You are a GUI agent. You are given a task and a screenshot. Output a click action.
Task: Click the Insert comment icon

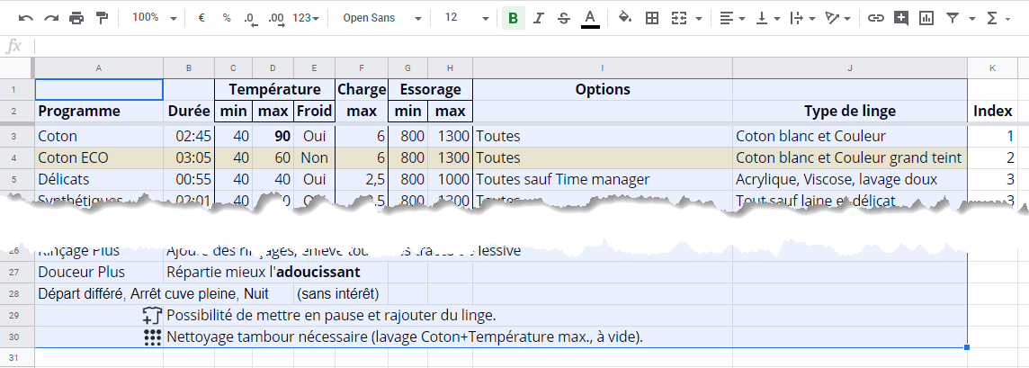(x=901, y=18)
